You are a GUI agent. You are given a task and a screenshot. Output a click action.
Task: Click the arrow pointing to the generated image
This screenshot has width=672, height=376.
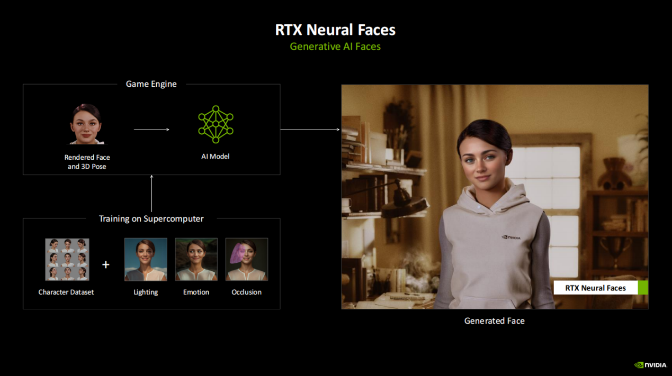310,129
